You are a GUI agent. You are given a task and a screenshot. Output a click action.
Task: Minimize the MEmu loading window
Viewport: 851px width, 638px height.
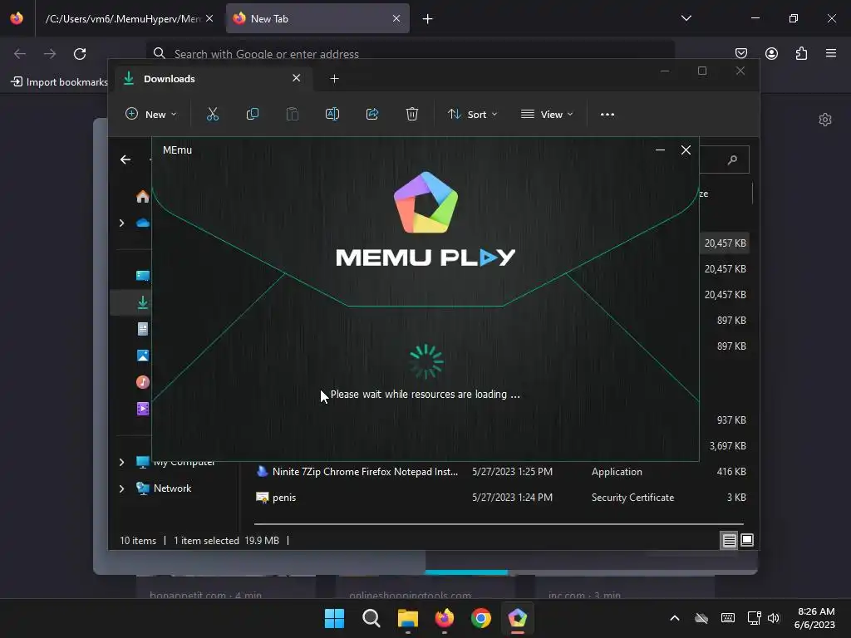point(660,150)
